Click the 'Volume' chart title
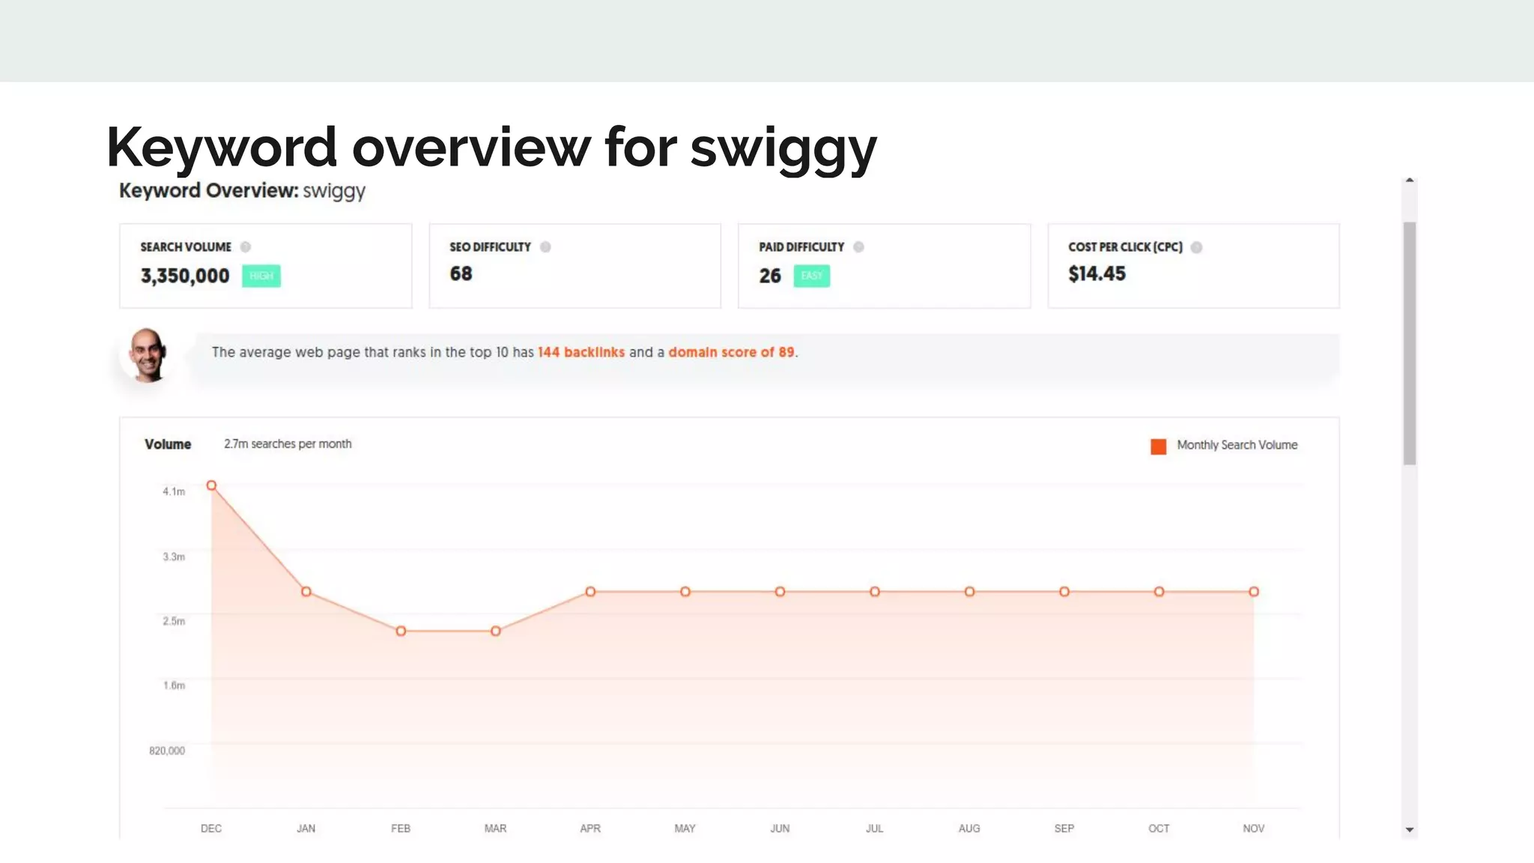The height and width of the screenshot is (863, 1534). 168,444
